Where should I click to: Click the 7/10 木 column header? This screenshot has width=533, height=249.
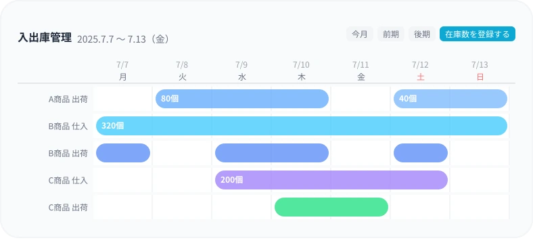click(302, 71)
